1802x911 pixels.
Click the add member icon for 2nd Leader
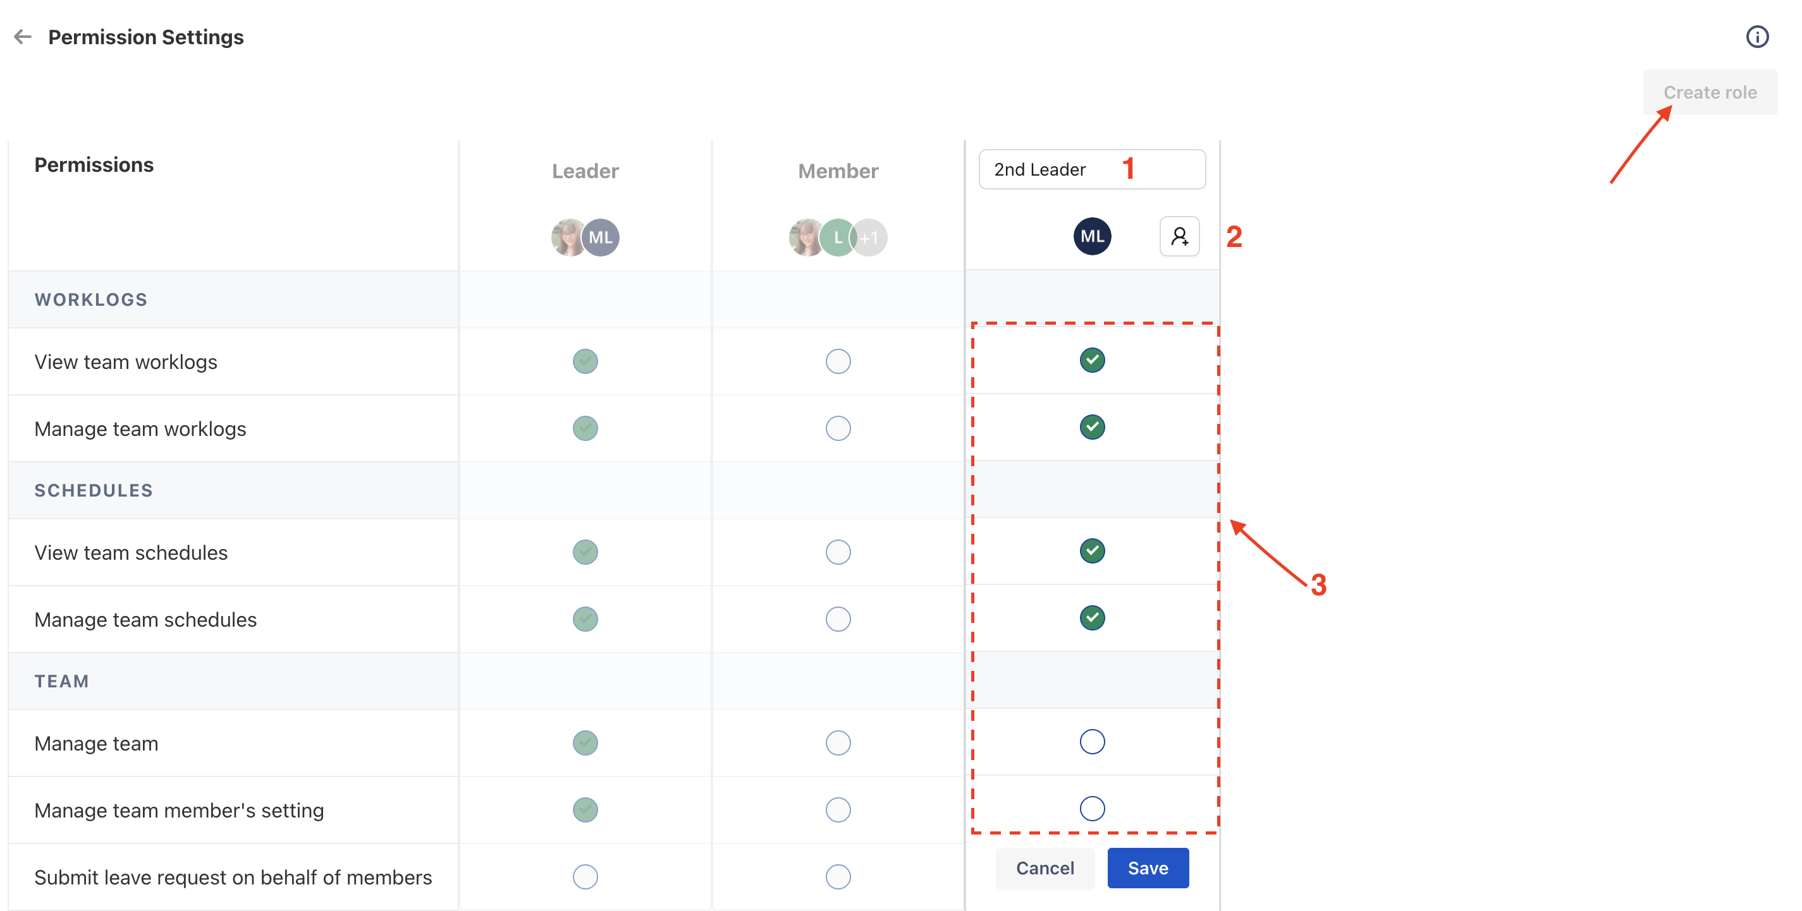point(1179,237)
